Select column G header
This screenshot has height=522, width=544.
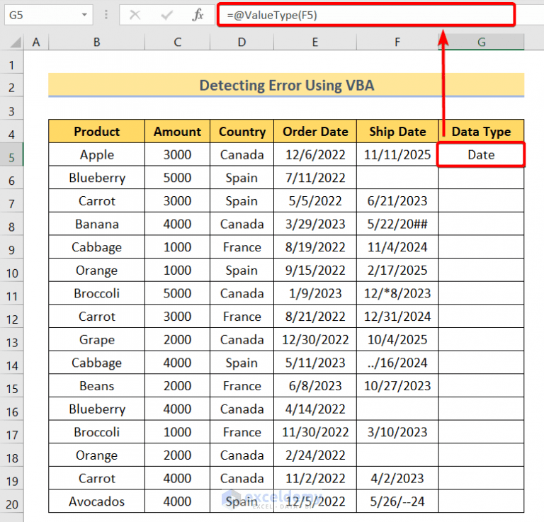482,42
